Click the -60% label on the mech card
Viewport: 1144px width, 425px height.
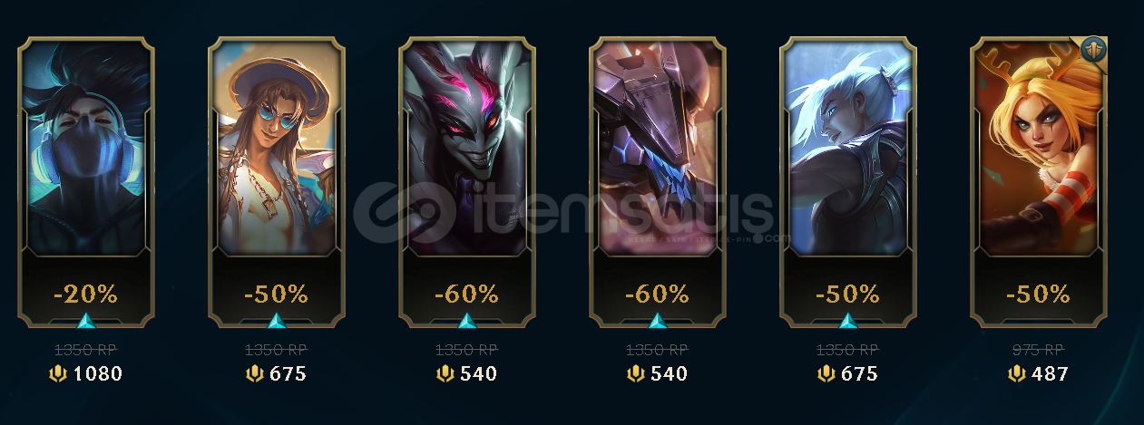coord(658,294)
